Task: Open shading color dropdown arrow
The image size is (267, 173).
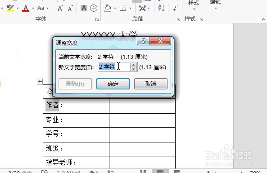Action: point(115,8)
